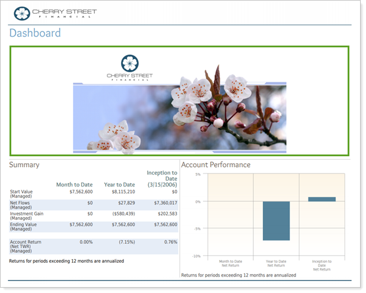Image resolution: width=366 pixels, height=293 pixels.
Task: Click the Dashboard page title
Action: tap(35, 33)
